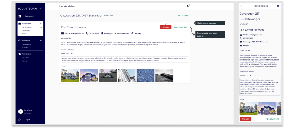Screen dimensions: 295x128
Task: Click the red Arkiver button in mobile view
Action: (246, 119)
